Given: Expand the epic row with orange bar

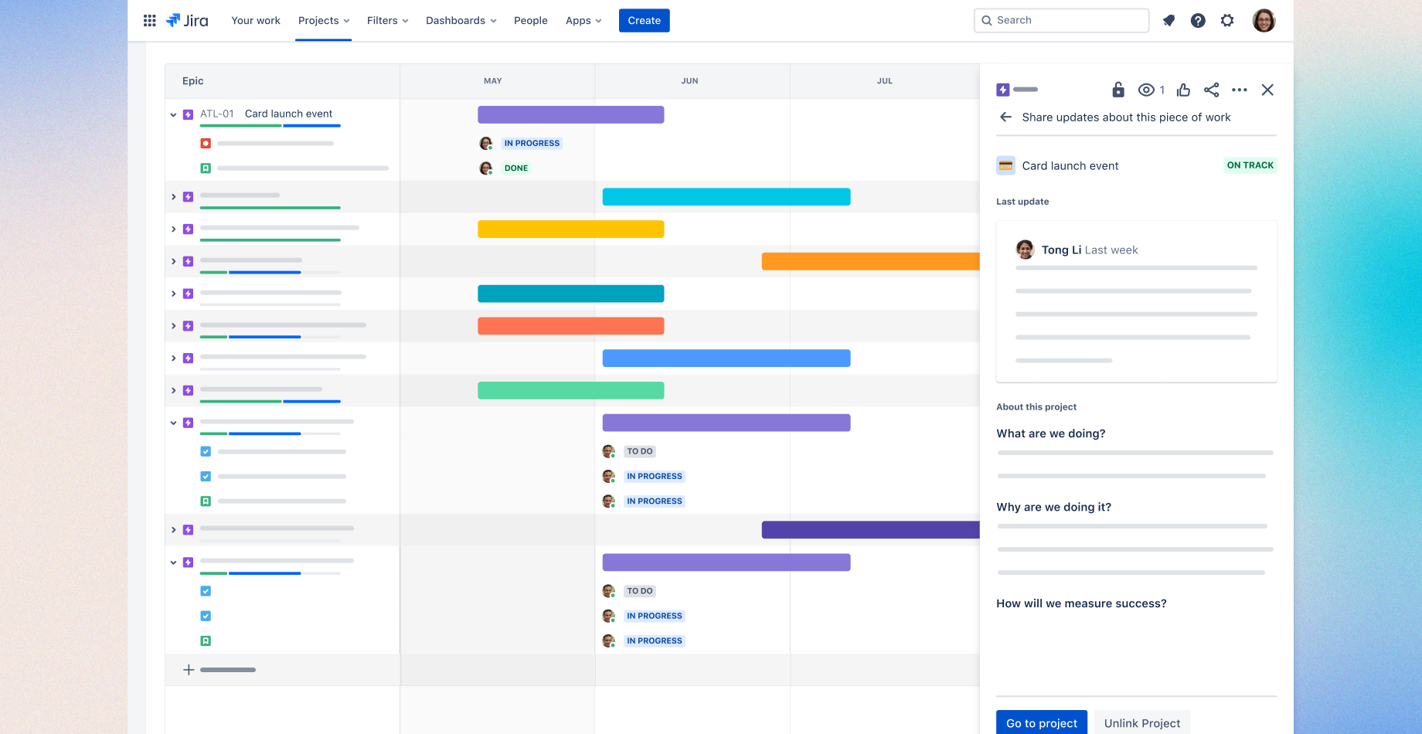Looking at the screenshot, I should 173,262.
